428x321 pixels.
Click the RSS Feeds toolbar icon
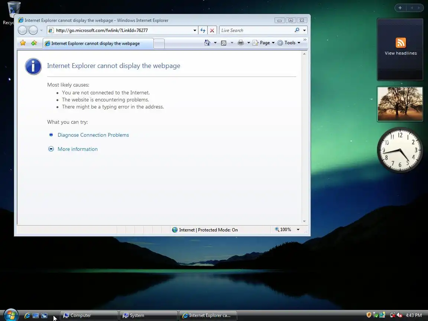[x=224, y=43]
